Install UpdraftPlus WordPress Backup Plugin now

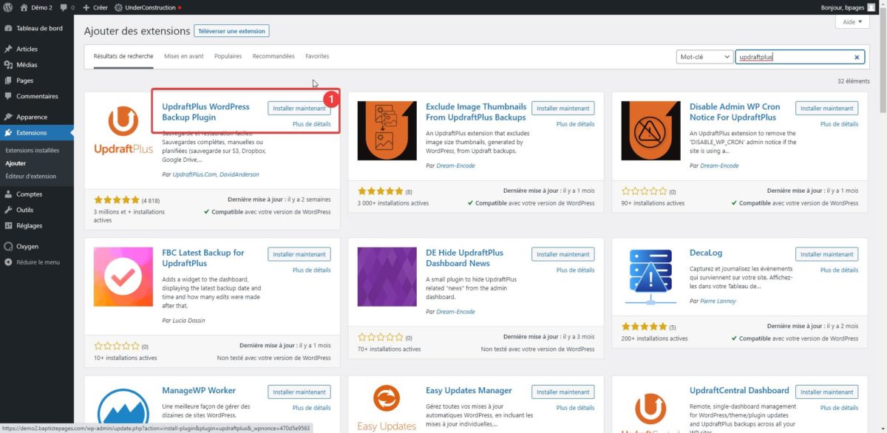pos(299,109)
